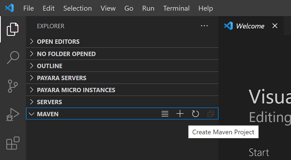Click the Collapse All icon in Maven

pyautogui.click(x=211, y=114)
